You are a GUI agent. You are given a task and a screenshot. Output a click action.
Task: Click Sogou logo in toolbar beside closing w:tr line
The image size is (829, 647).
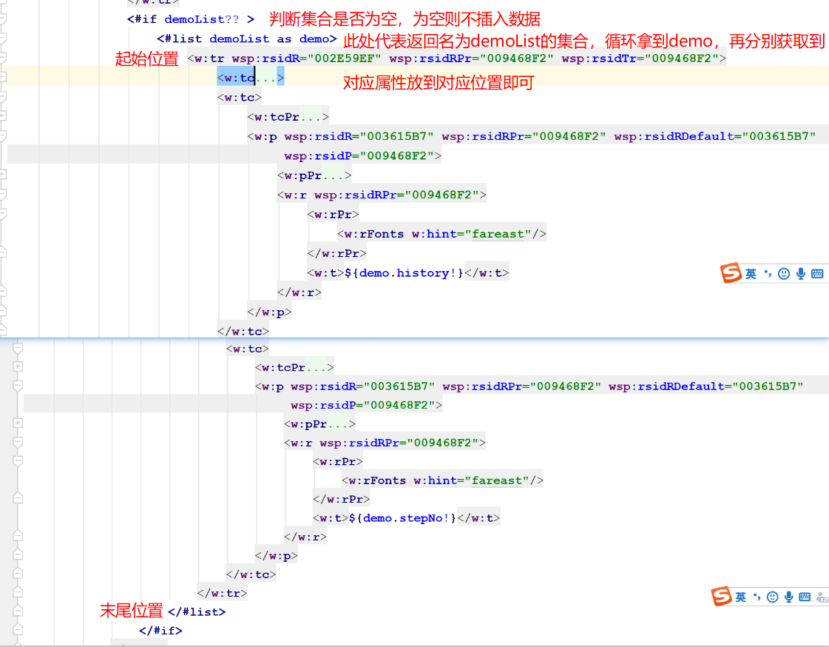point(722,596)
